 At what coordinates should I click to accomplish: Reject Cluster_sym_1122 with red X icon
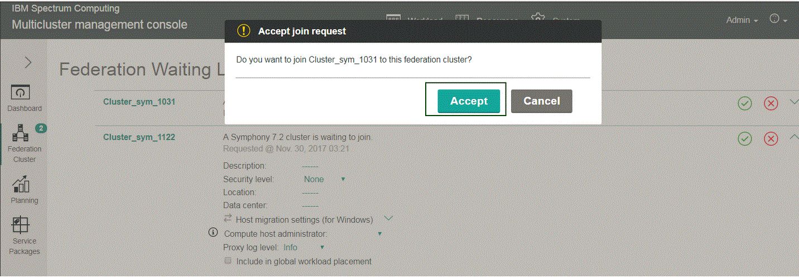pyautogui.click(x=771, y=138)
